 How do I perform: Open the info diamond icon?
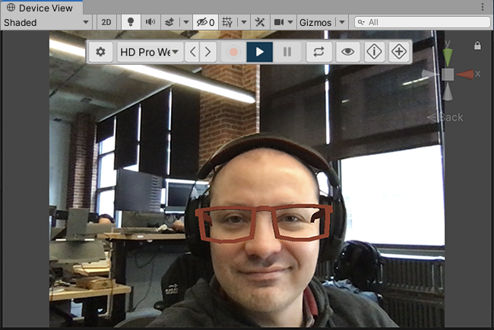[374, 52]
